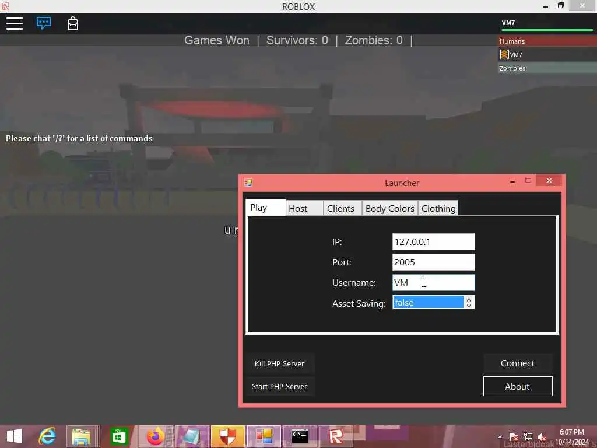Click the Windows Start button
The width and height of the screenshot is (597, 448).
point(15,436)
